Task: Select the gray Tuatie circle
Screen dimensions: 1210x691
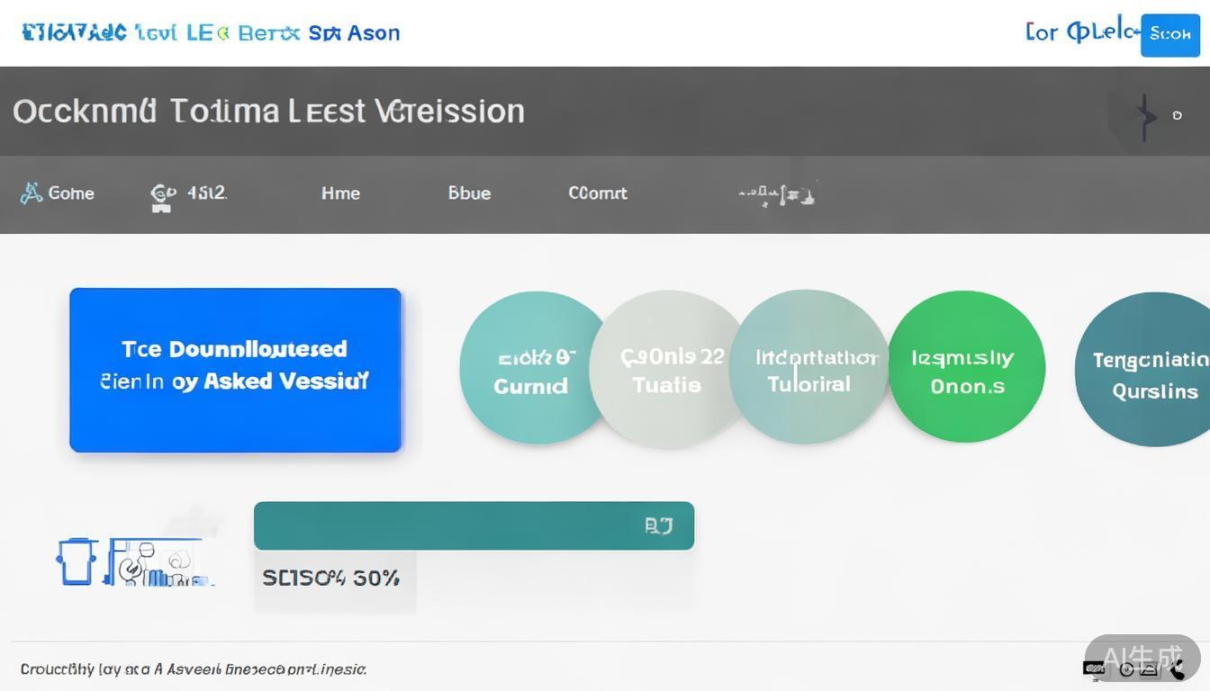Action: [x=666, y=369]
